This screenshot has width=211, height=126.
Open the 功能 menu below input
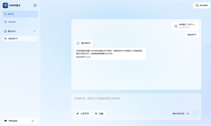pos(99,114)
